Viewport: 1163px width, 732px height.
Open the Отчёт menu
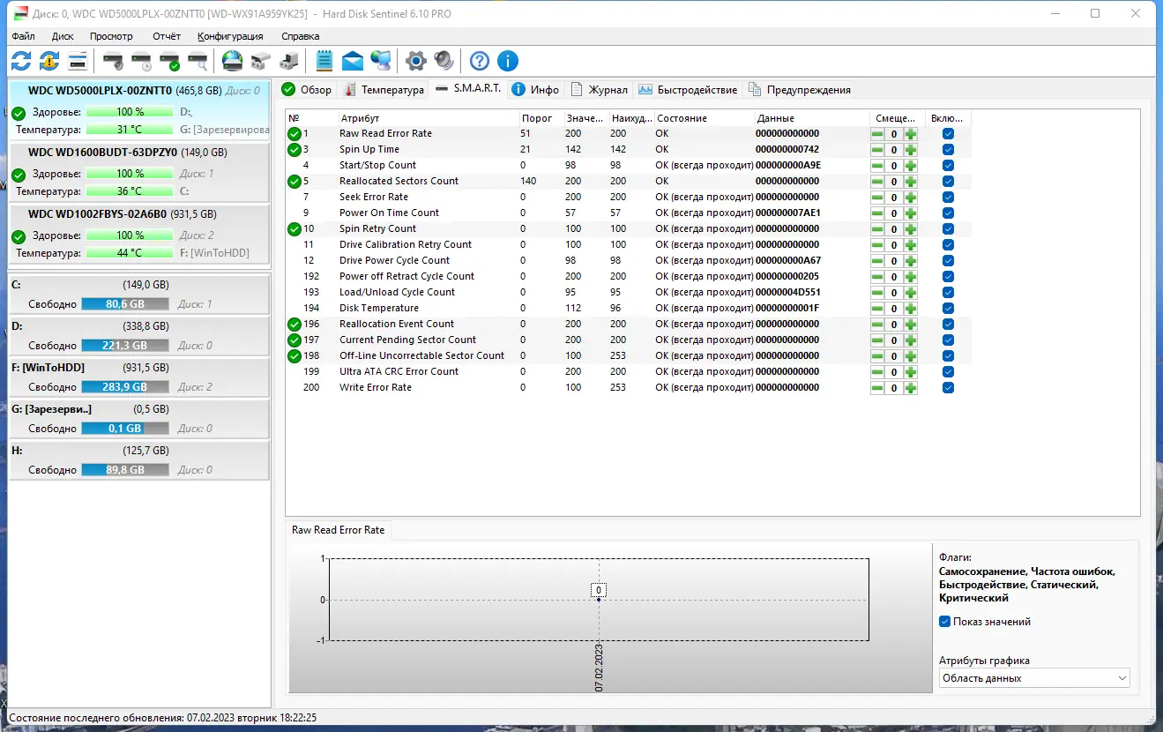pyautogui.click(x=167, y=36)
